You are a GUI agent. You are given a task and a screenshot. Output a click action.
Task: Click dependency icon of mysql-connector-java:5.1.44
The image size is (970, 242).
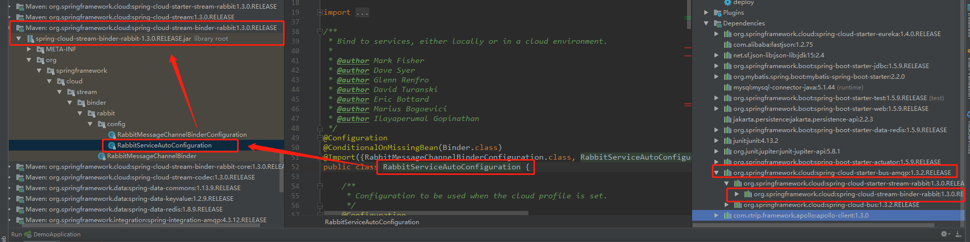[728, 87]
